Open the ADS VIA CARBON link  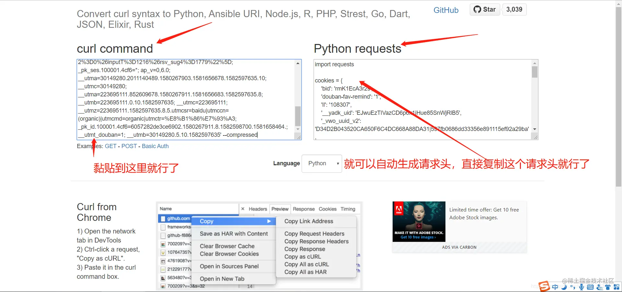point(459,247)
